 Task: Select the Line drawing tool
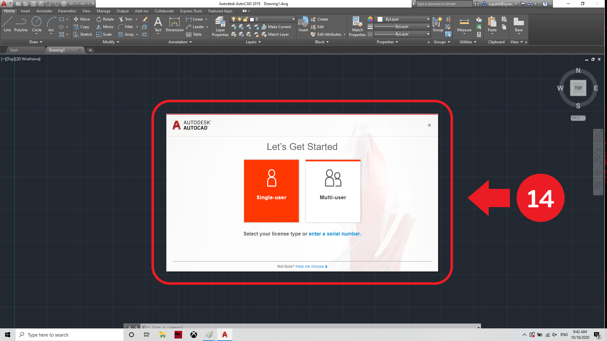(7, 25)
